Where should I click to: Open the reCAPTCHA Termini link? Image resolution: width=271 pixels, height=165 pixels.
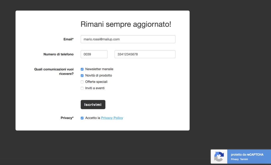pos(244,159)
